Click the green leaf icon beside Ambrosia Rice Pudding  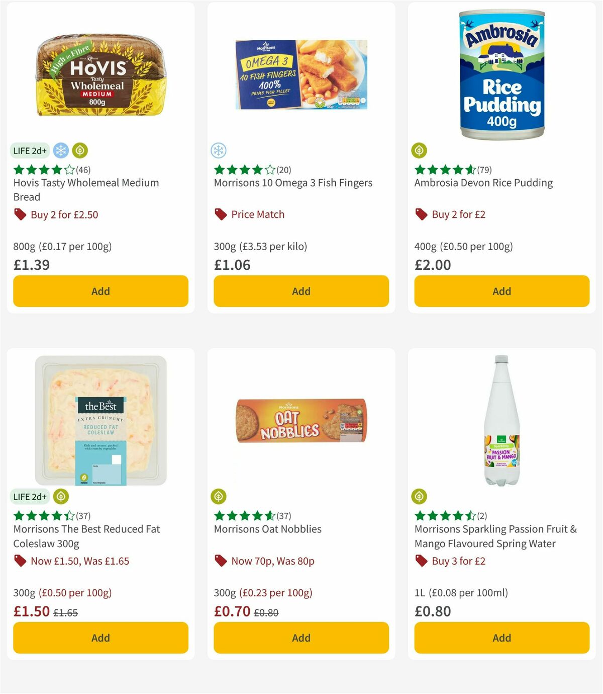tap(420, 149)
